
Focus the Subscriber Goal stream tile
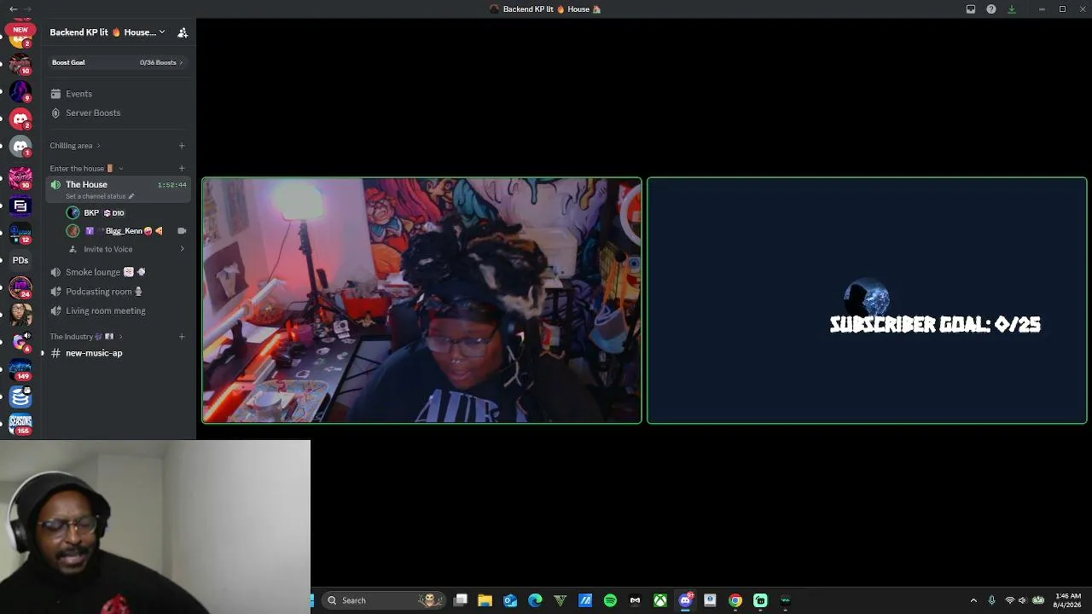867,300
